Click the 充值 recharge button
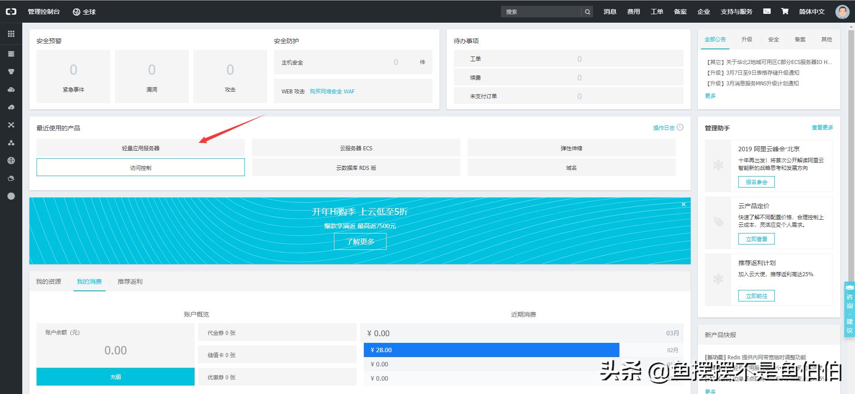Image resolution: width=855 pixels, height=394 pixels. (115, 377)
